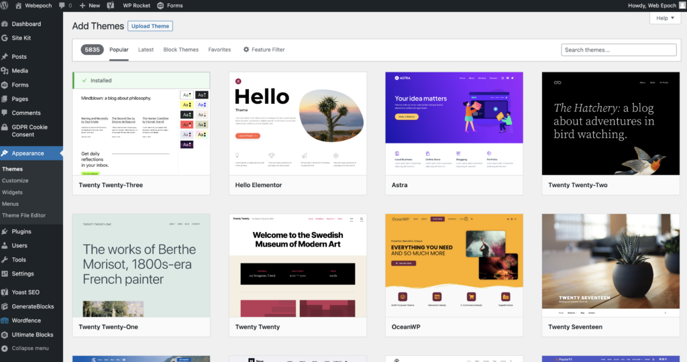Open Howdy, Web Epoch account menu
The width and height of the screenshot is (687, 362).
pyautogui.click(x=656, y=5)
